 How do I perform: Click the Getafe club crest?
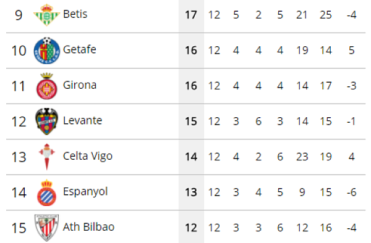click(46, 50)
